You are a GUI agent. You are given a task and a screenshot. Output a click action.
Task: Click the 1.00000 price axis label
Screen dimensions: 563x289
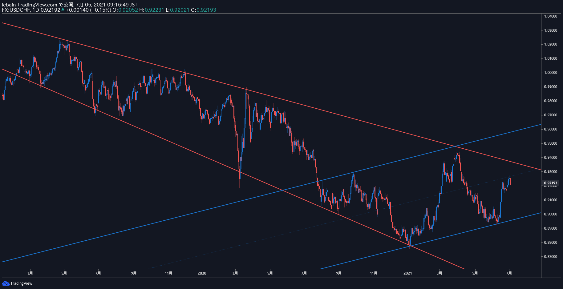551,73
